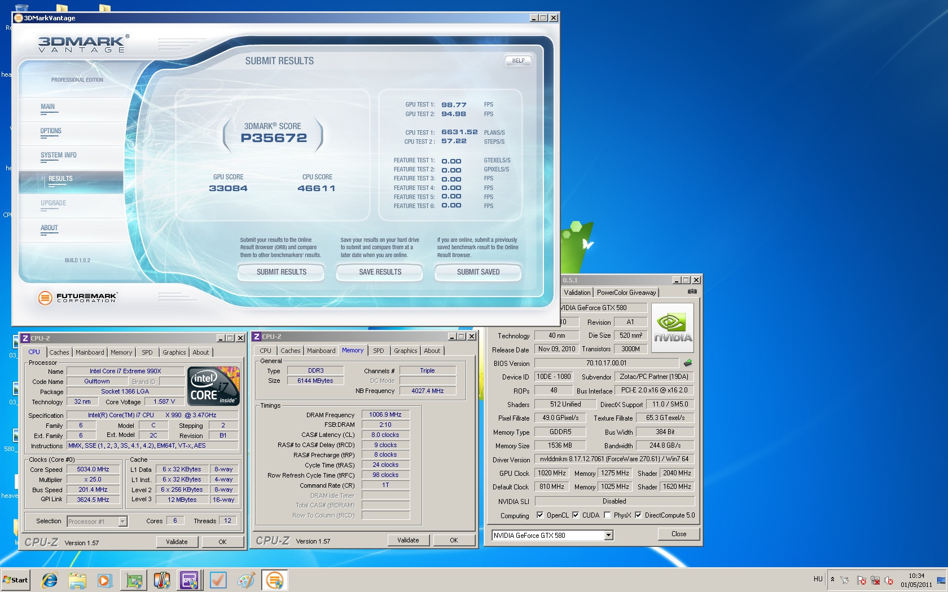Click the Driver Version field in GPU-Z
The height and width of the screenshot is (592, 948).
click(614, 459)
